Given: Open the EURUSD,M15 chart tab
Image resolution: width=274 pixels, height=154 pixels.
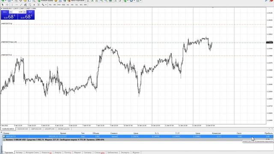Looking at the screenshot, I should [x=8, y=129].
